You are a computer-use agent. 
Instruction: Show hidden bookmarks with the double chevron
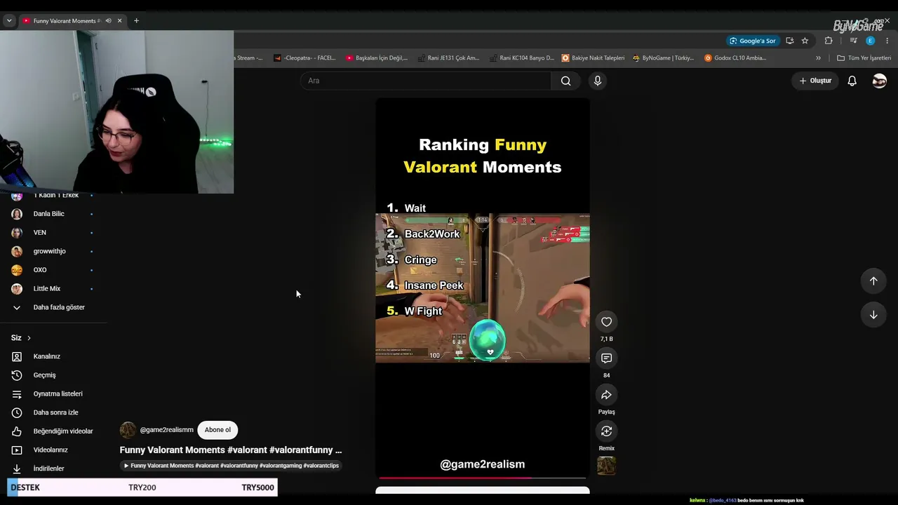click(818, 58)
